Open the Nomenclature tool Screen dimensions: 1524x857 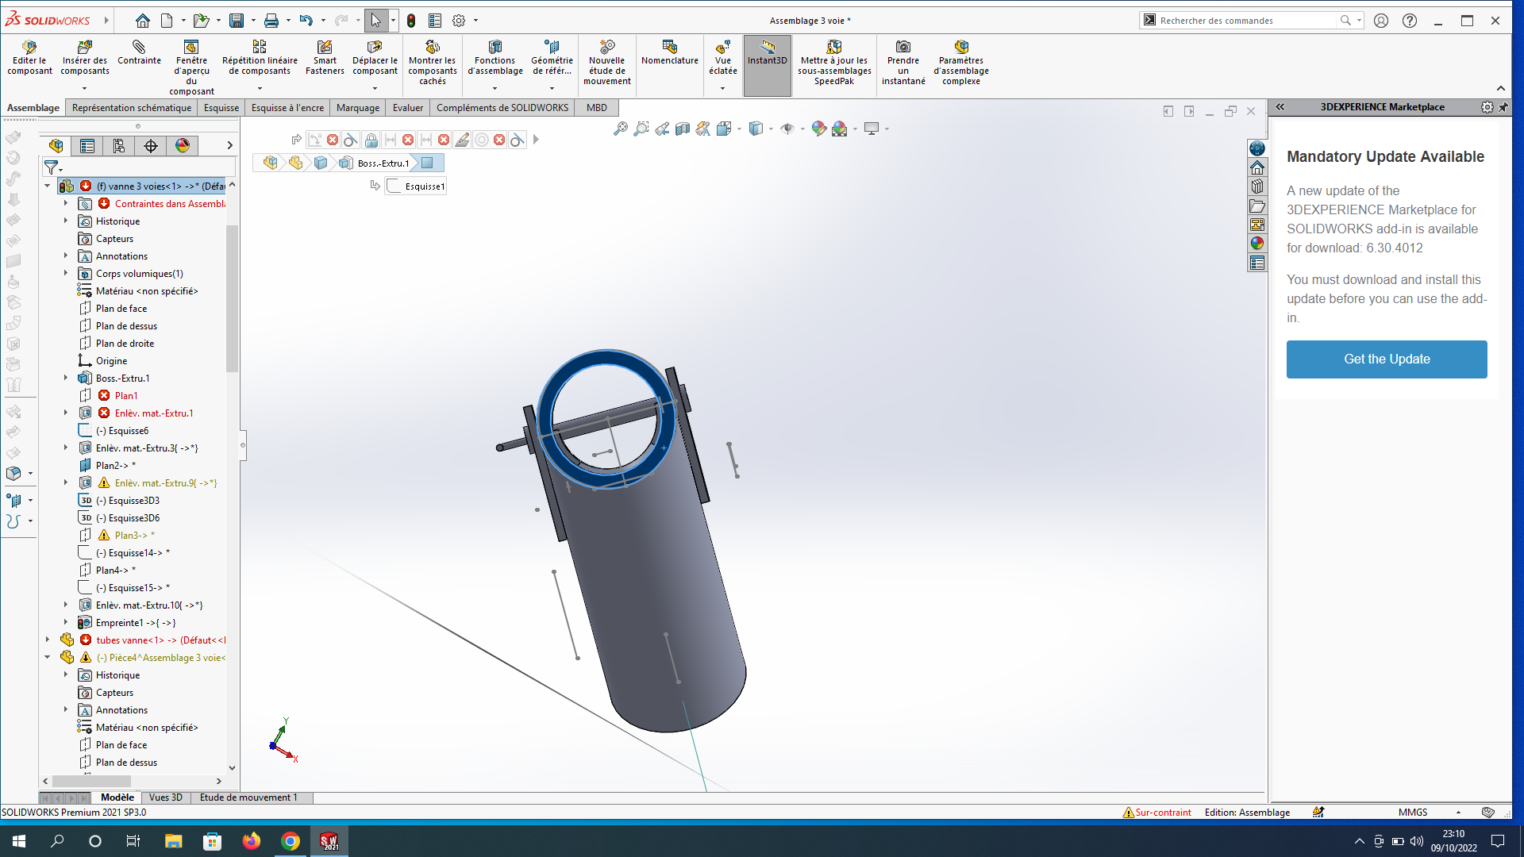tap(669, 53)
